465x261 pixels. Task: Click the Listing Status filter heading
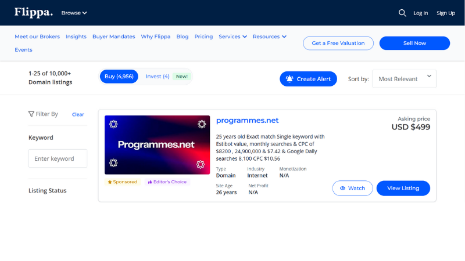tap(48, 191)
